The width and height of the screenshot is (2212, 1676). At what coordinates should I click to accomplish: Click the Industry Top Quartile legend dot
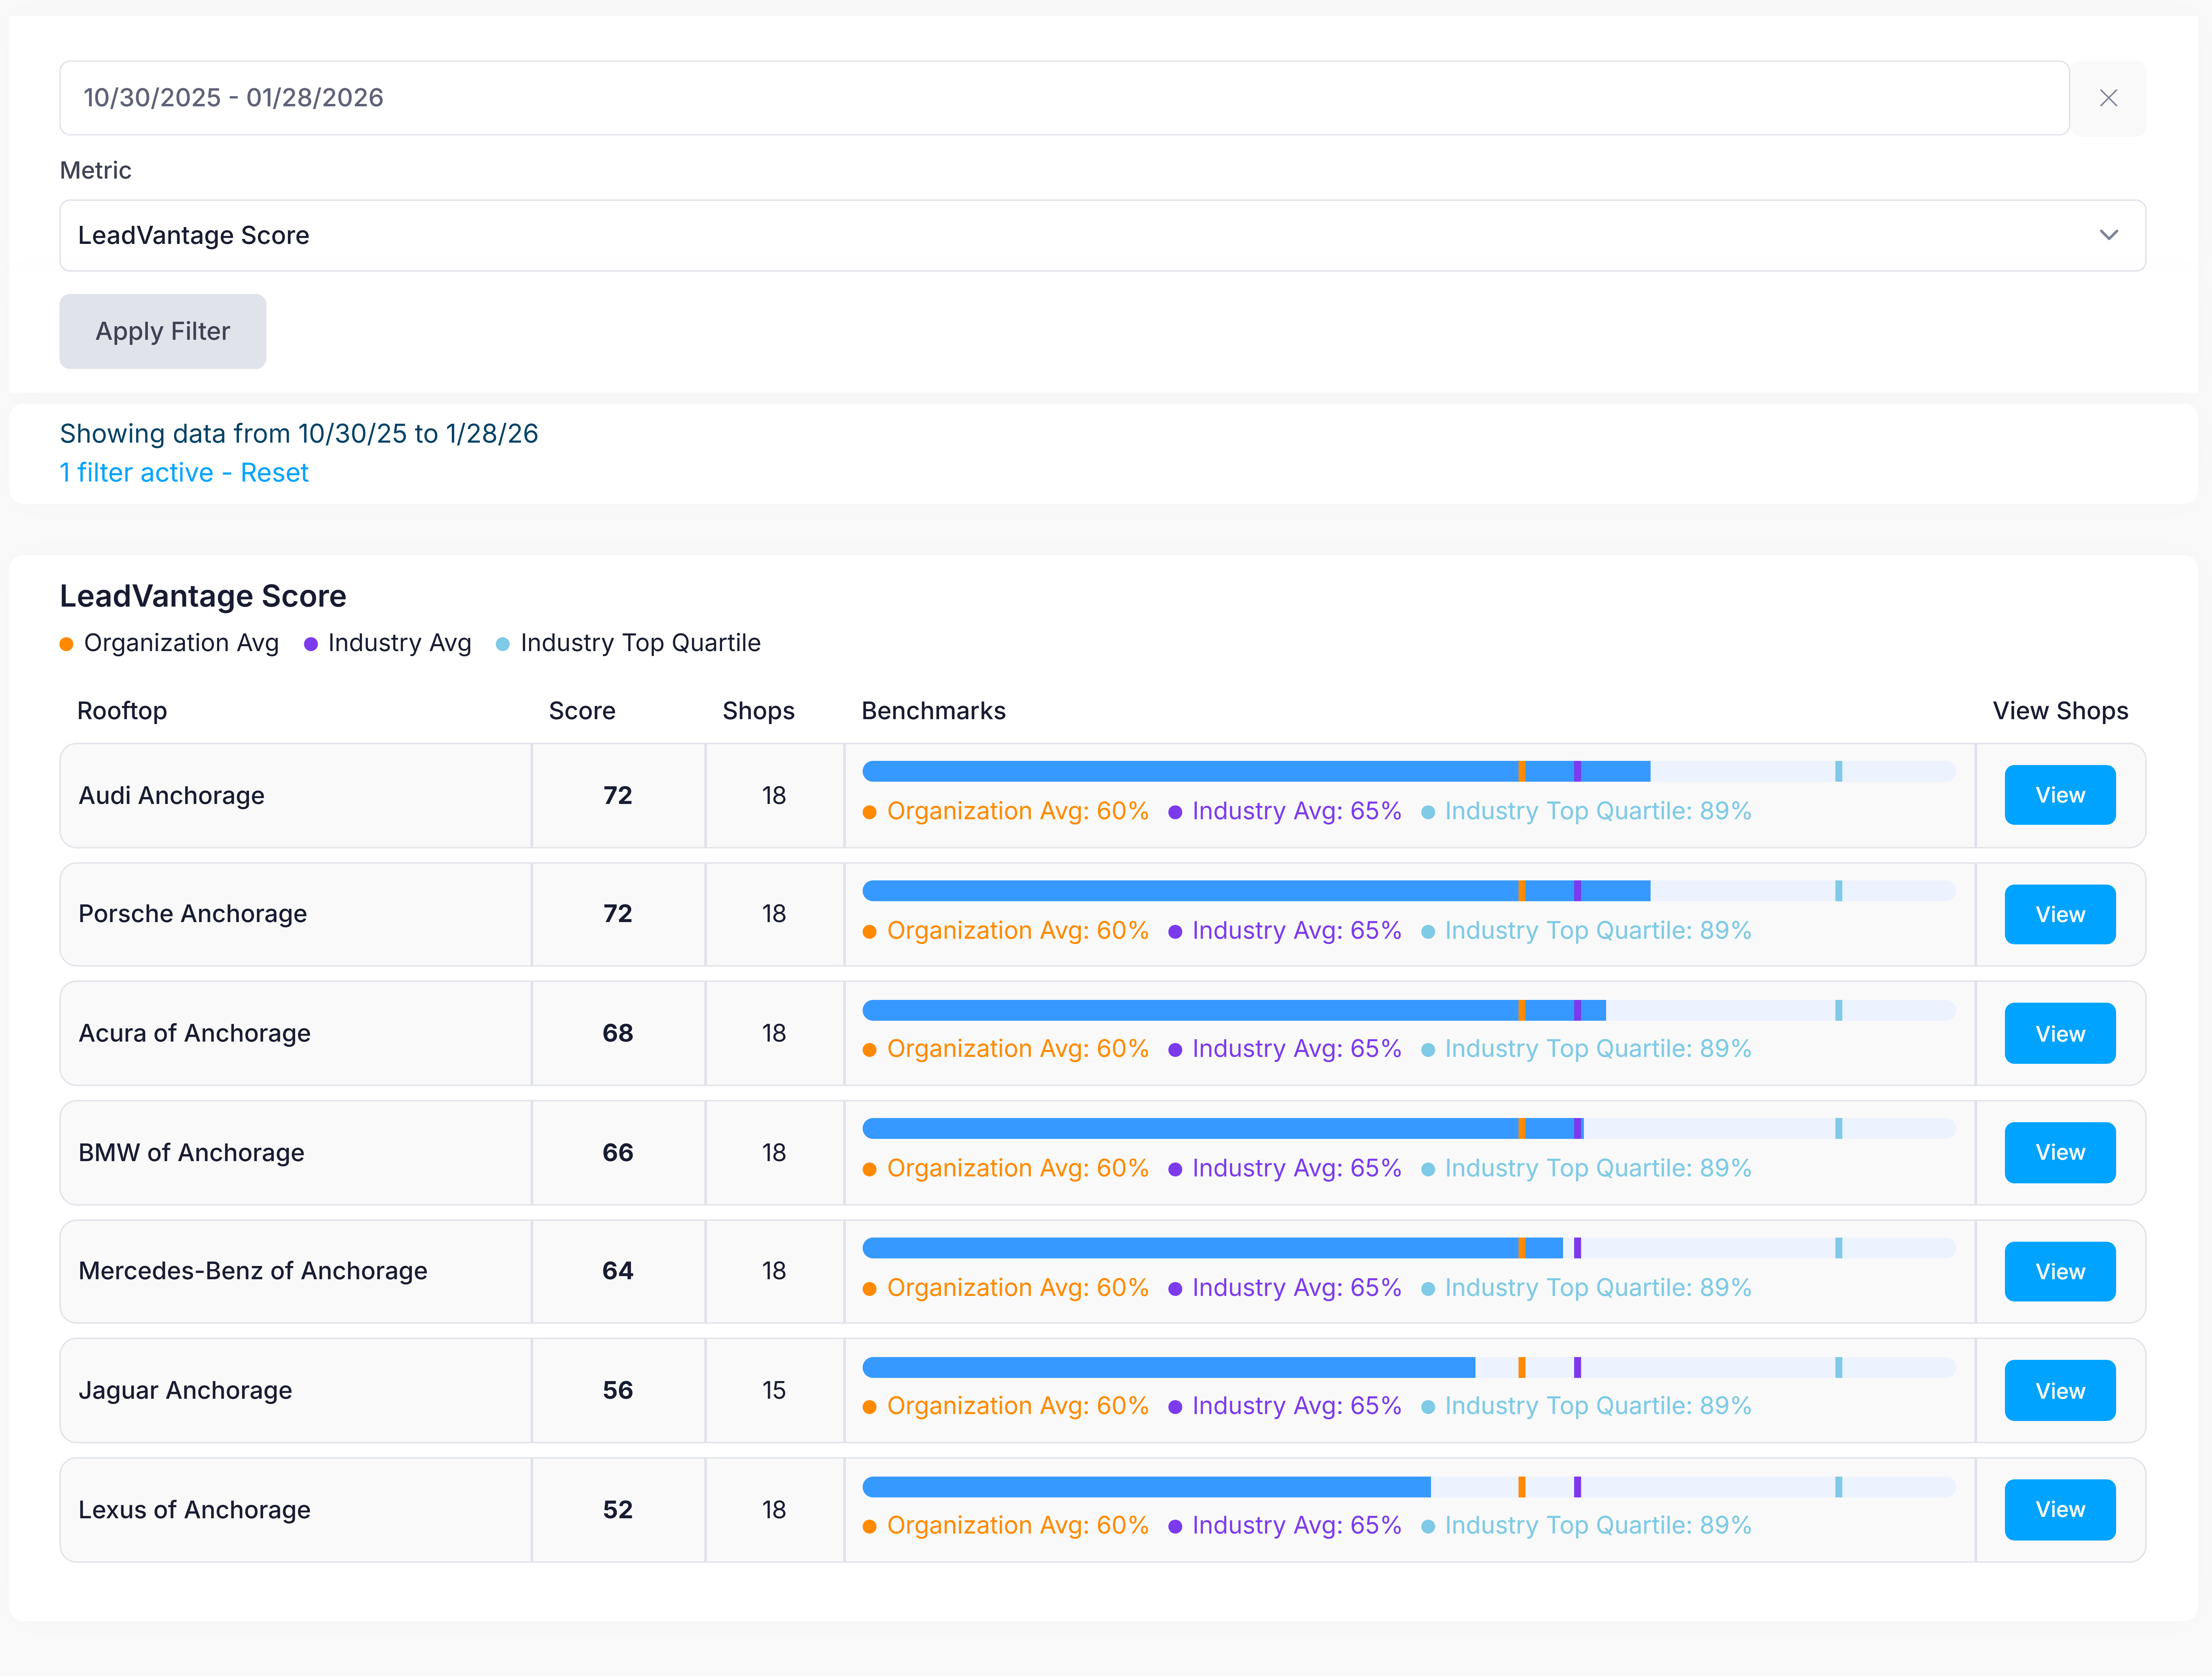coord(503,644)
